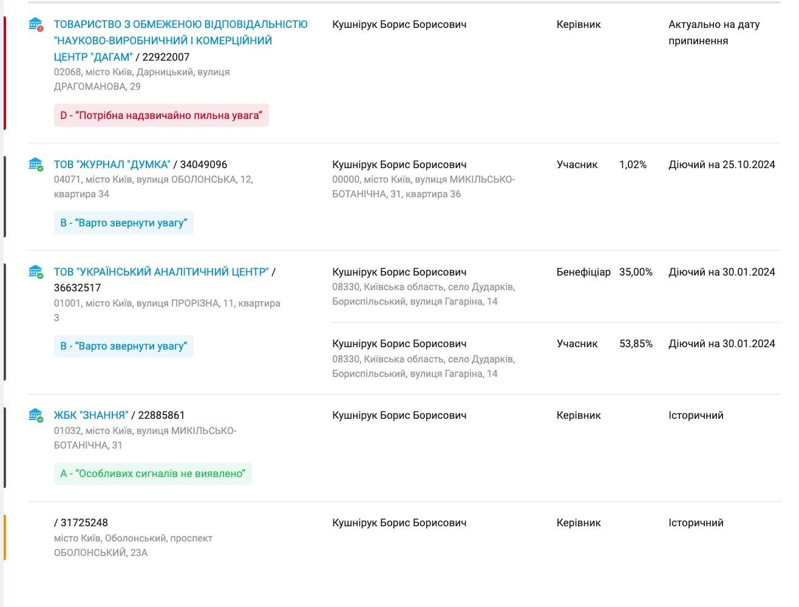
Task: Click the company icon beside ЖБК ЗНАННЯ
Action: [x=36, y=415]
